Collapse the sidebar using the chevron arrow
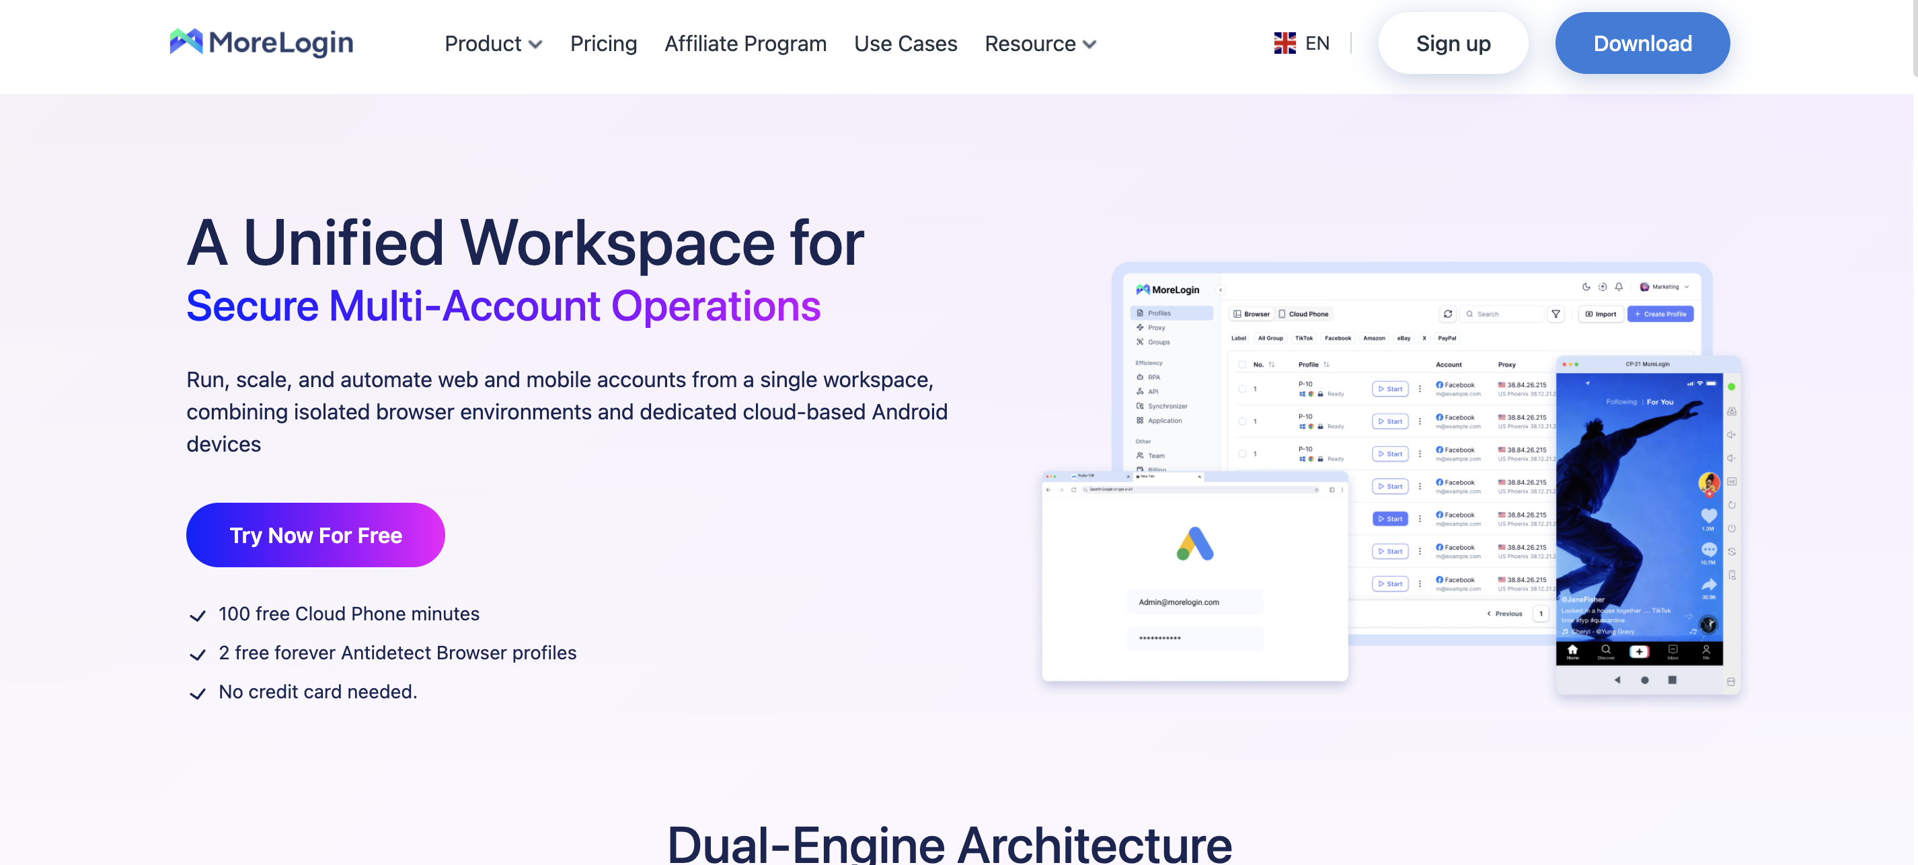The height and width of the screenshot is (865, 1918). 1221,290
